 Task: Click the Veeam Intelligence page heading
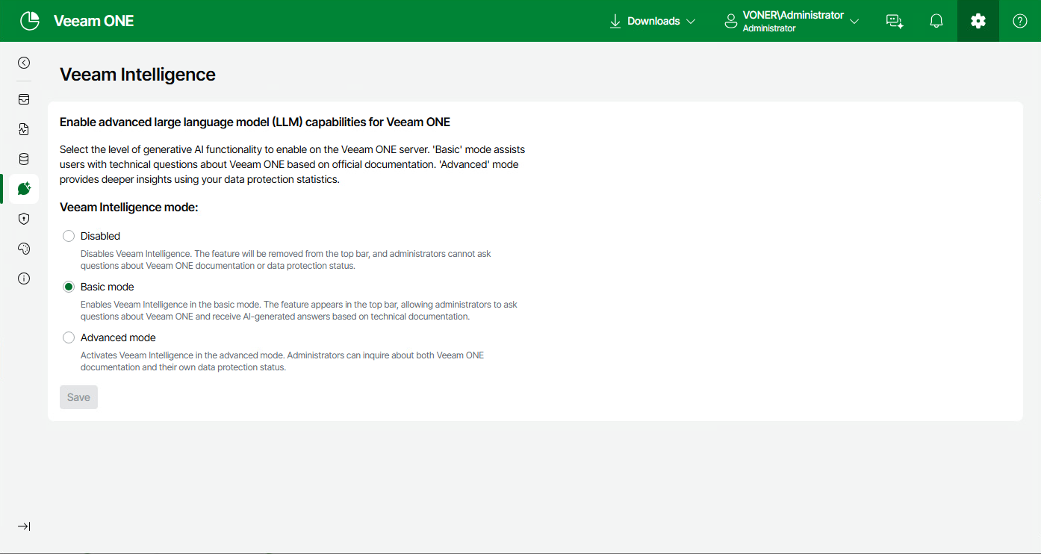[137, 75]
